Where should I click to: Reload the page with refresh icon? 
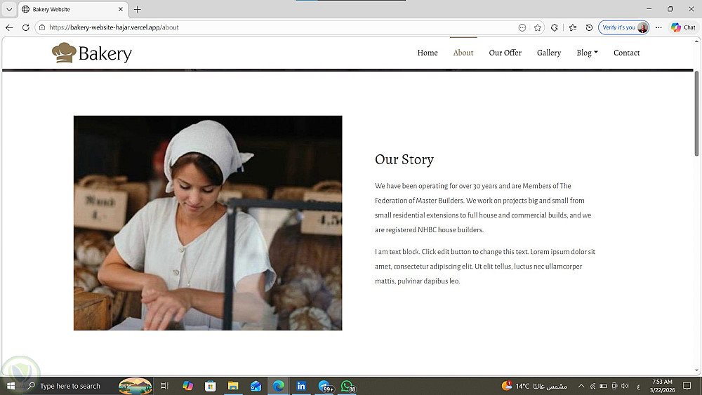25,27
